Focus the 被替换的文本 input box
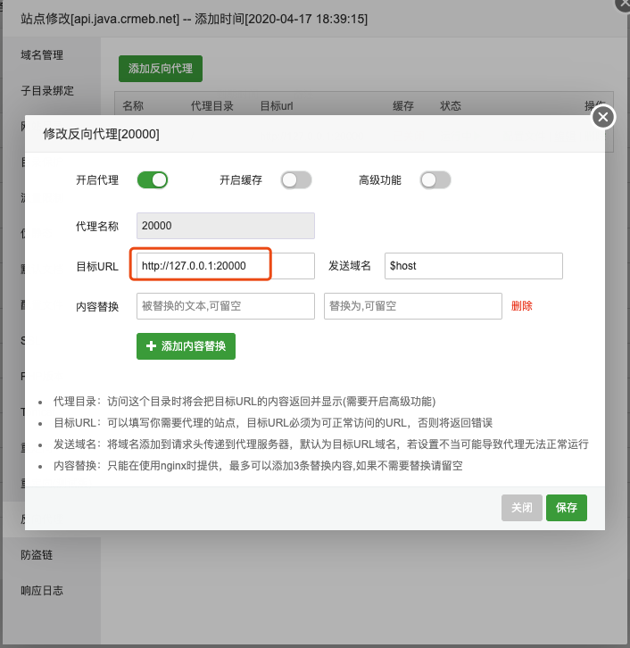The image size is (630, 648). coord(226,306)
